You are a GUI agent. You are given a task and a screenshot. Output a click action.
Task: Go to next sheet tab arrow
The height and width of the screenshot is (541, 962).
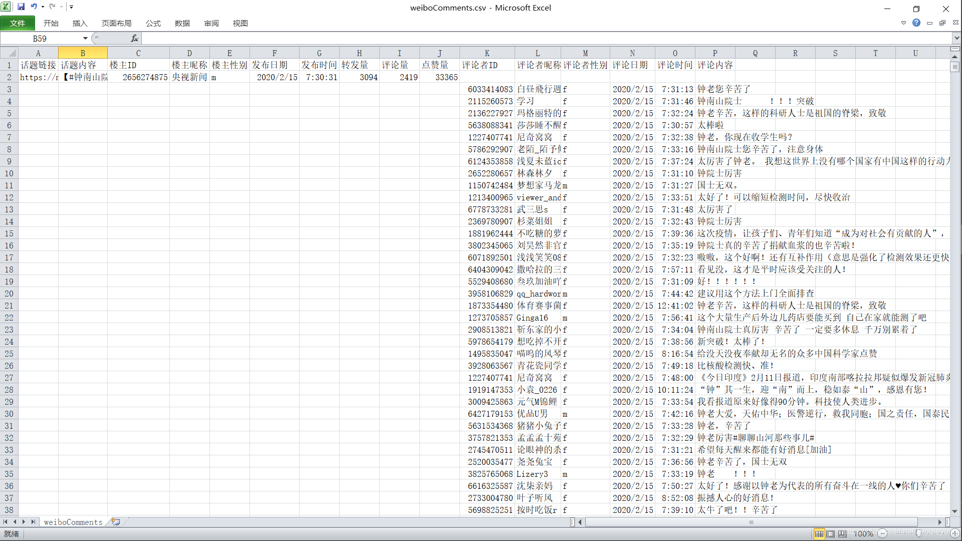point(24,522)
